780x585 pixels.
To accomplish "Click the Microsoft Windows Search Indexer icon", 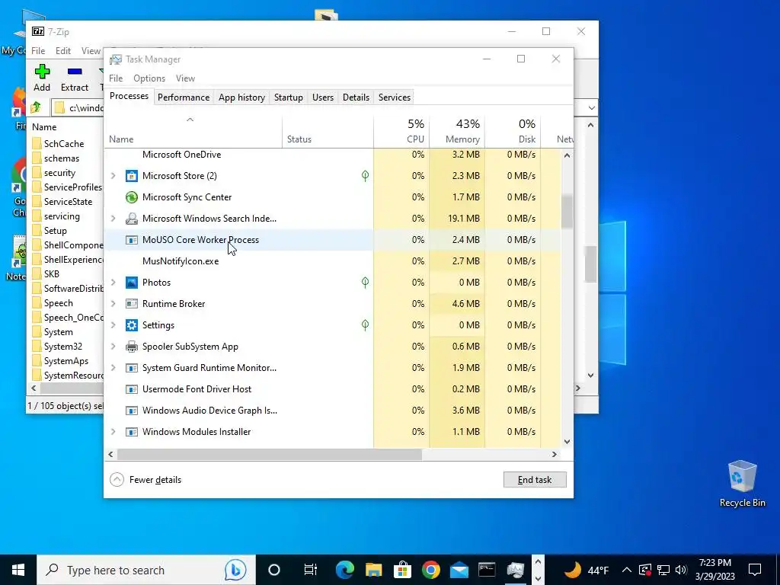I will 131,219.
